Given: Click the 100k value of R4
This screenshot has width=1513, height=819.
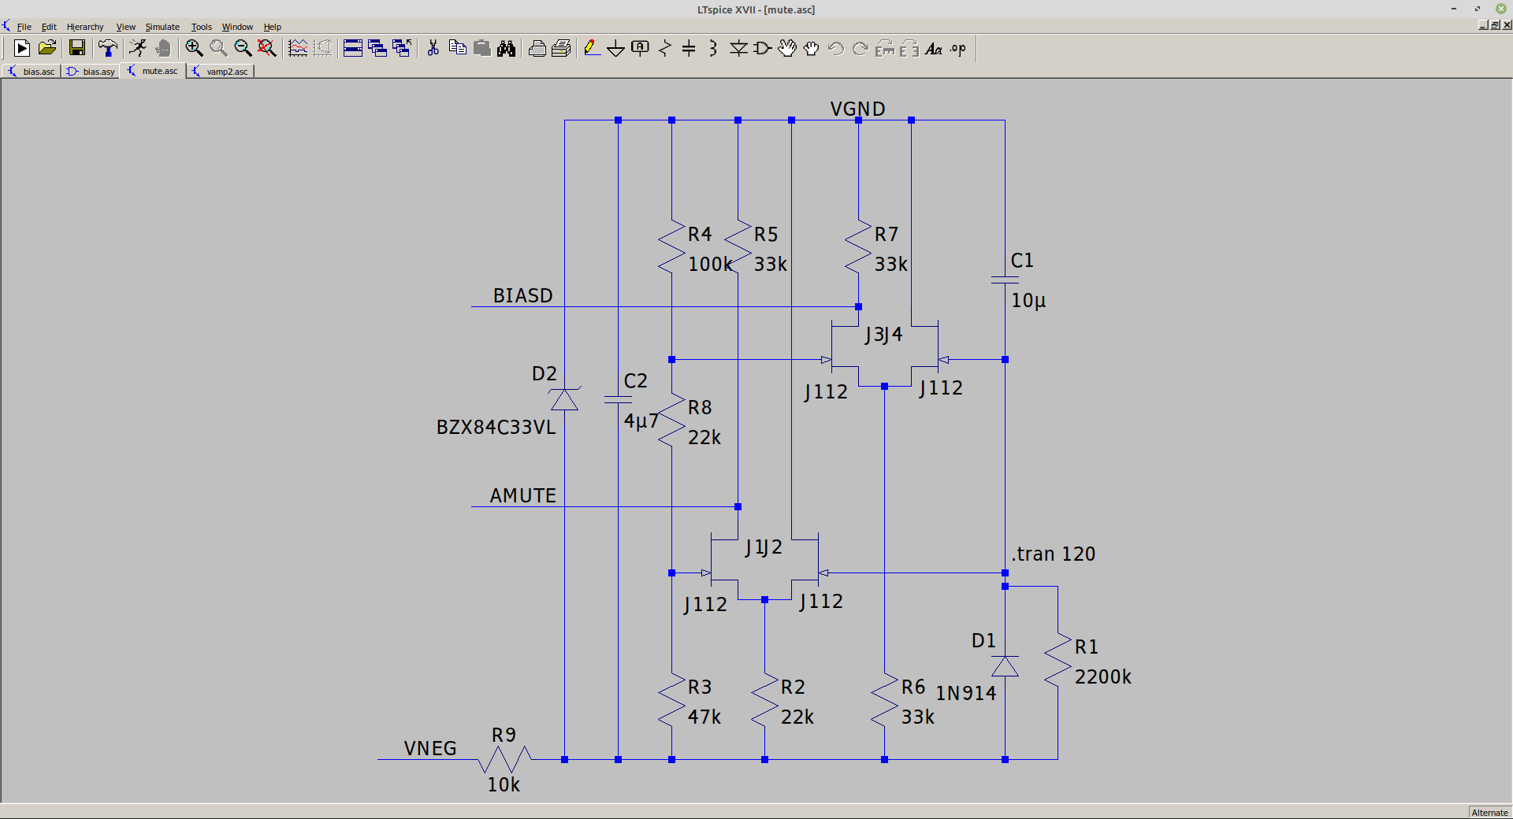Looking at the screenshot, I should (x=710, y=264).
